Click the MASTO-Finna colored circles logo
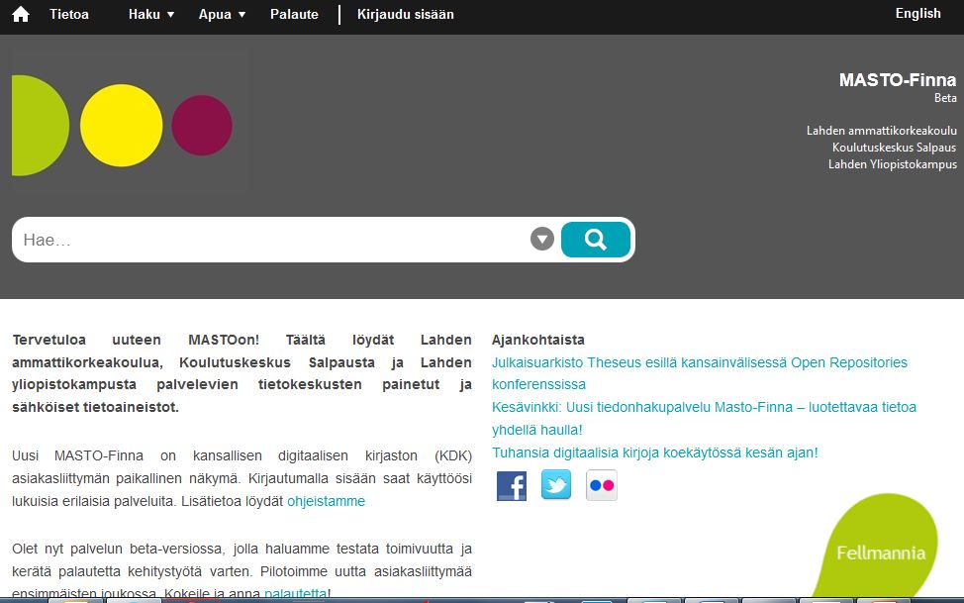This screenshot has width=964, height=603. (x=122, y=126)
